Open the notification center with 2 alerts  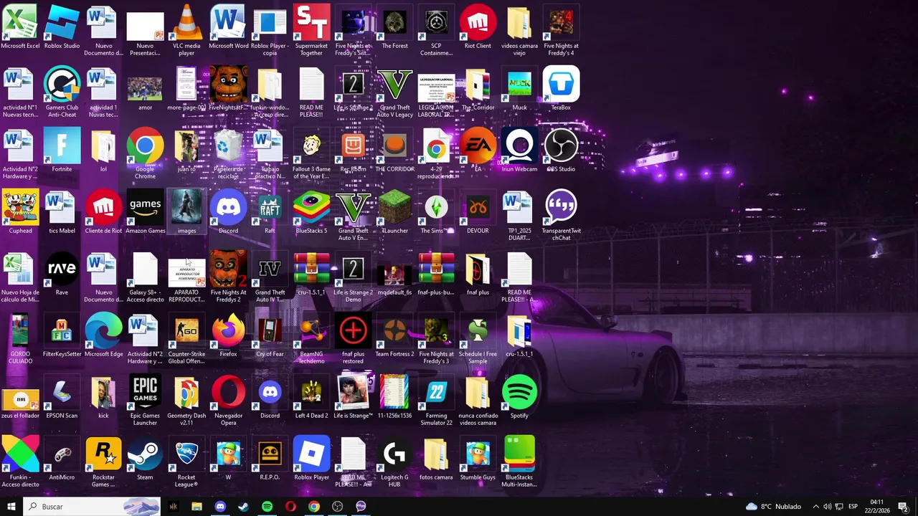tap(903, 507)
